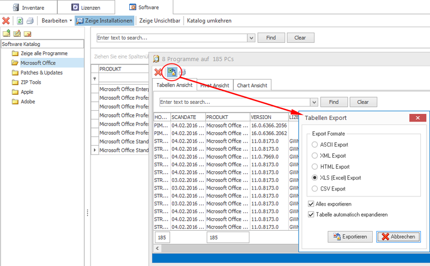Click the installations window search field
This screenshot has width=430, height=266.
click(235, 102)
